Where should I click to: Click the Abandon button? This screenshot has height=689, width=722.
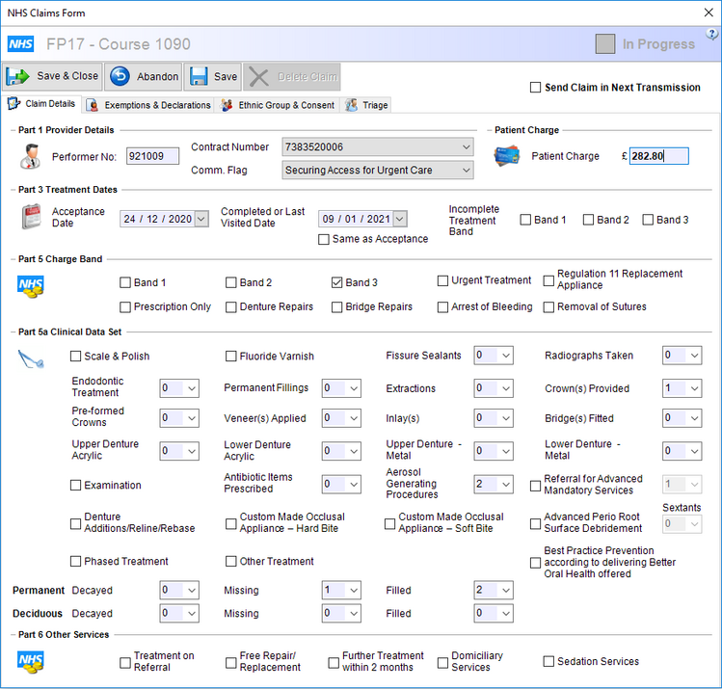click(145, 76)
